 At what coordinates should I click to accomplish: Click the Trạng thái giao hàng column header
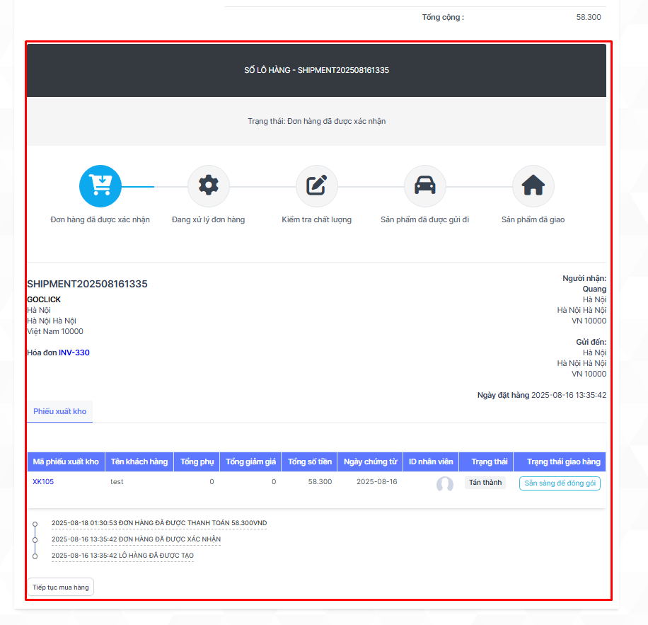click(x=563, y=461)
